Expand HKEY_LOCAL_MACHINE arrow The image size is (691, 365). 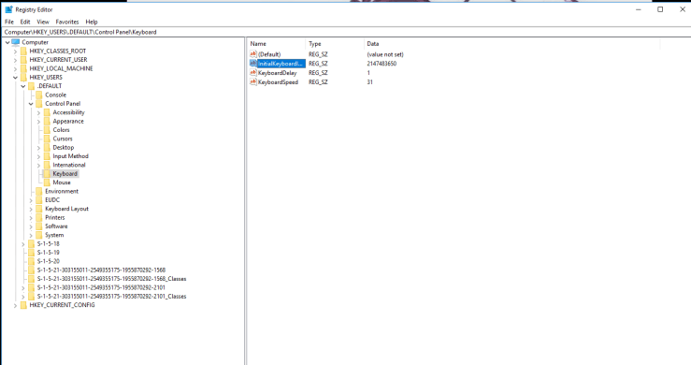pyautogui.click(x=15, y=69)
